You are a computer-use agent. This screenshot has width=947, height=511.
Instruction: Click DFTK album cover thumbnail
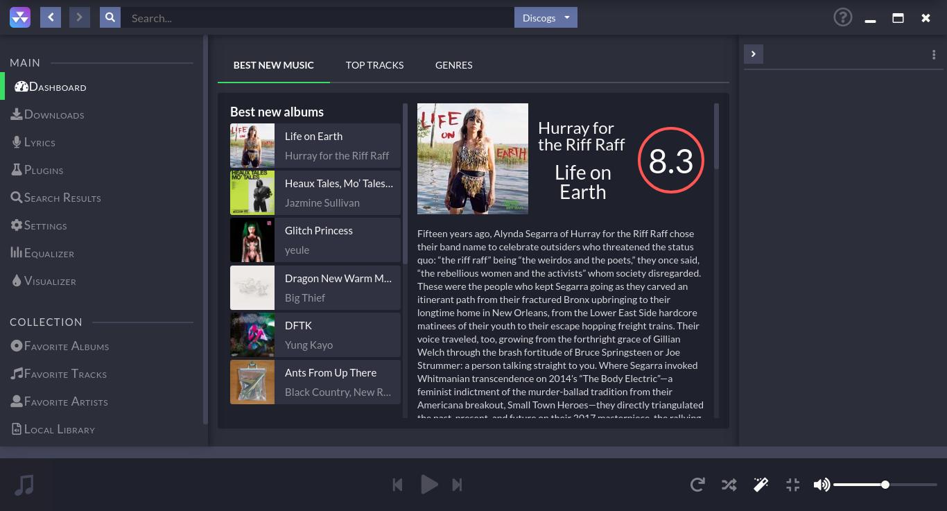pos(252,335)
